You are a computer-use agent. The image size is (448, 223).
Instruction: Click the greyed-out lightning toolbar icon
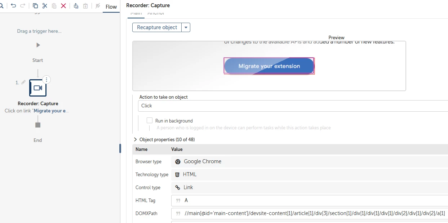[x=98, y=6]
